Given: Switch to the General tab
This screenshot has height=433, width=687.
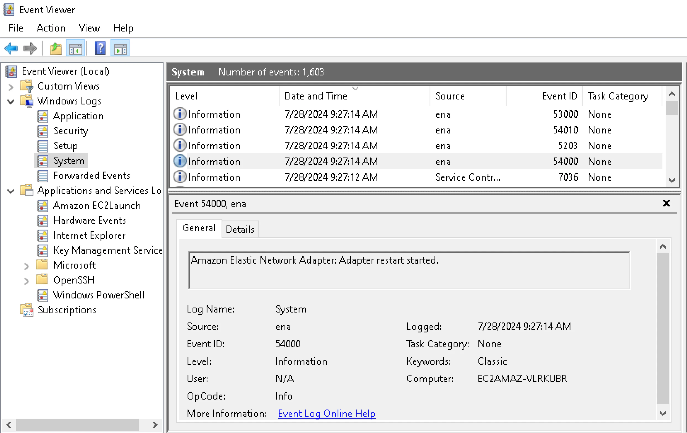Looking at the screenshot, I should pyautogui.click(x=199, y=228).
